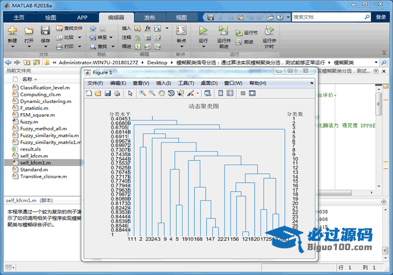Image resolution: width=393 pixels, height=275 pixels.
Task: Expand the Brush tool dropdown arrow in Figure 1
Action: pos(197,94)
